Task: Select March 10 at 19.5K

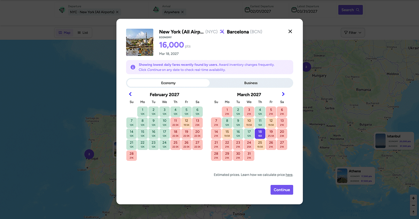Action: pos(249,123)
